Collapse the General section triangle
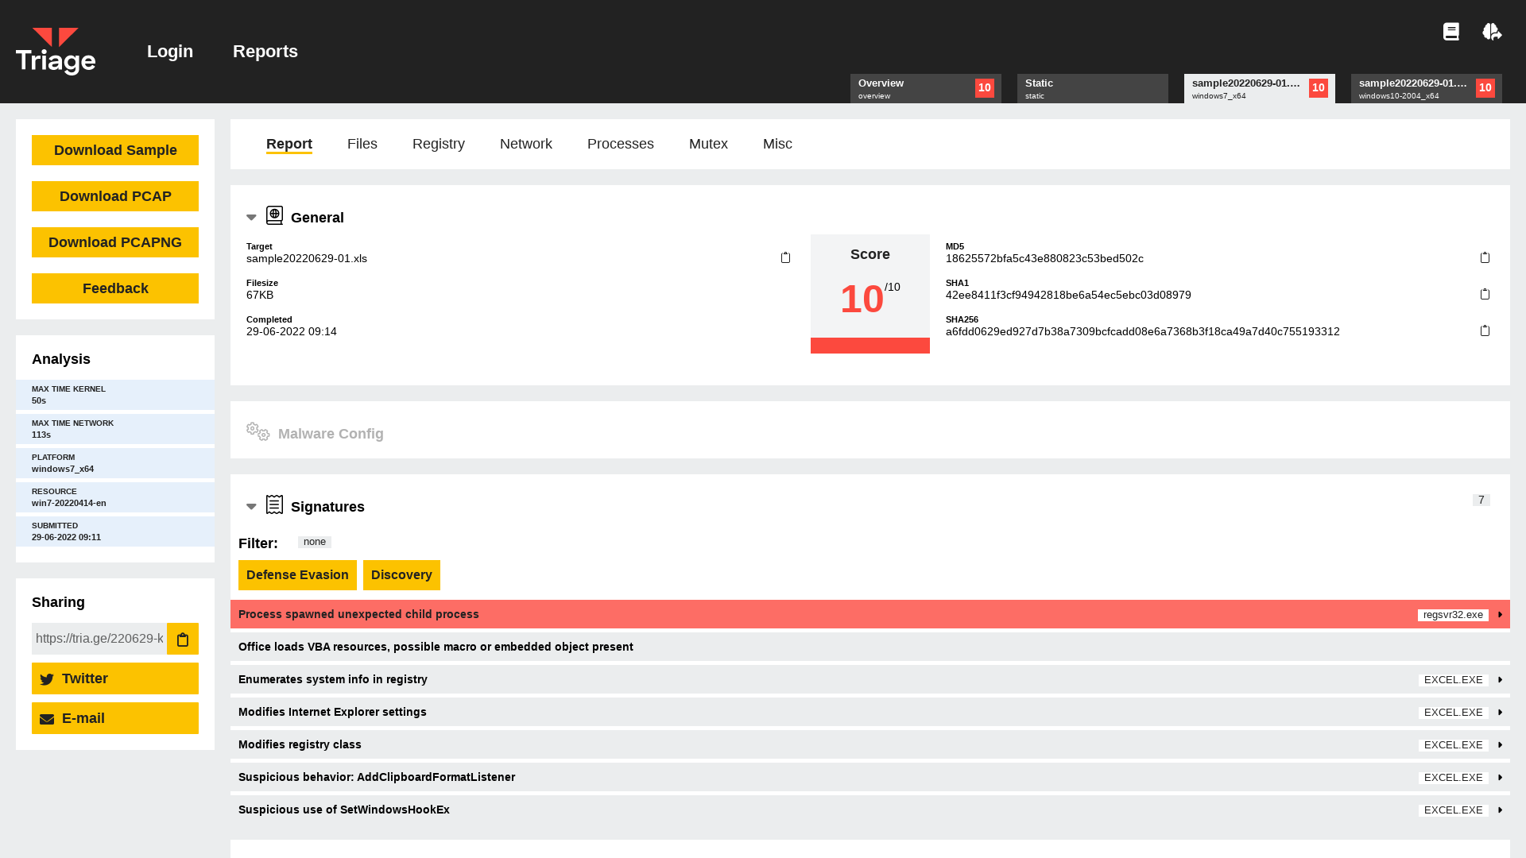This screenshot has width=1526, height=858. [x=251, y=217]
